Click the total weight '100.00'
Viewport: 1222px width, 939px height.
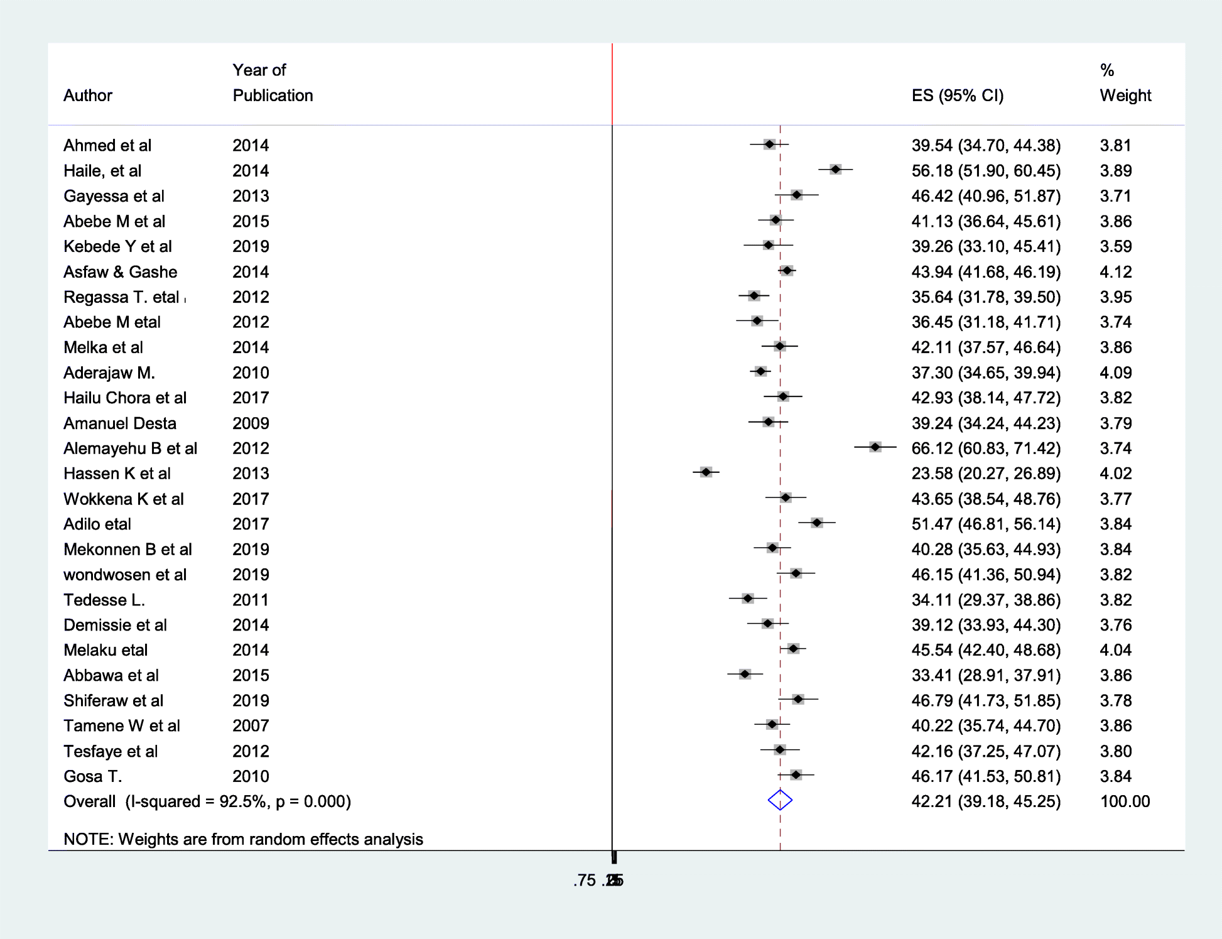[x=1125, y=802]
